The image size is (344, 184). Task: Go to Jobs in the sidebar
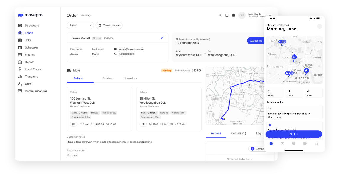25,40
